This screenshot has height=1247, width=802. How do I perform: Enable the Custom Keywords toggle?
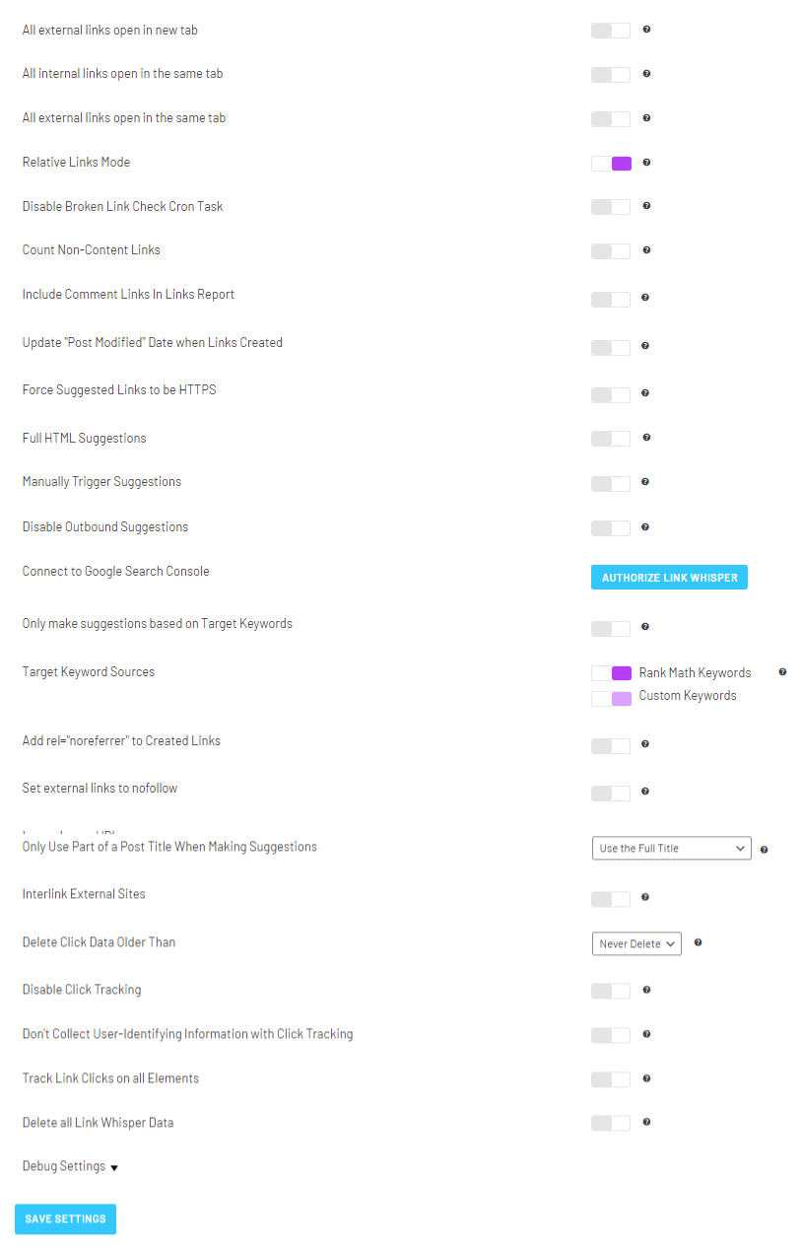click(x=610, y=696)
